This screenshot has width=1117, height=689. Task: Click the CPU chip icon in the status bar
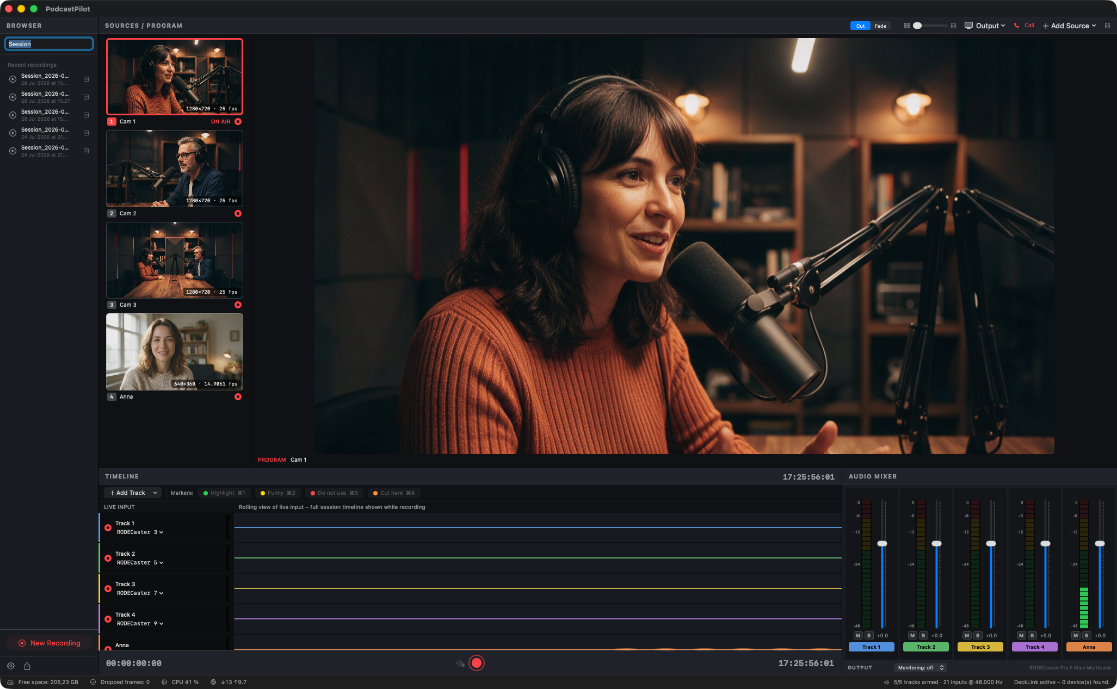coord(164,682)
